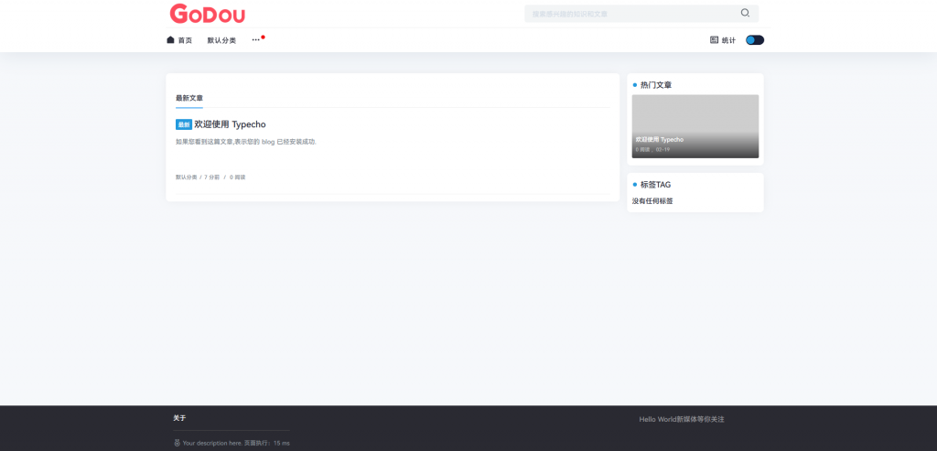Click the 关于 heading in the footer
This screenshot has width=937, height=451.
tap(179, 418)
